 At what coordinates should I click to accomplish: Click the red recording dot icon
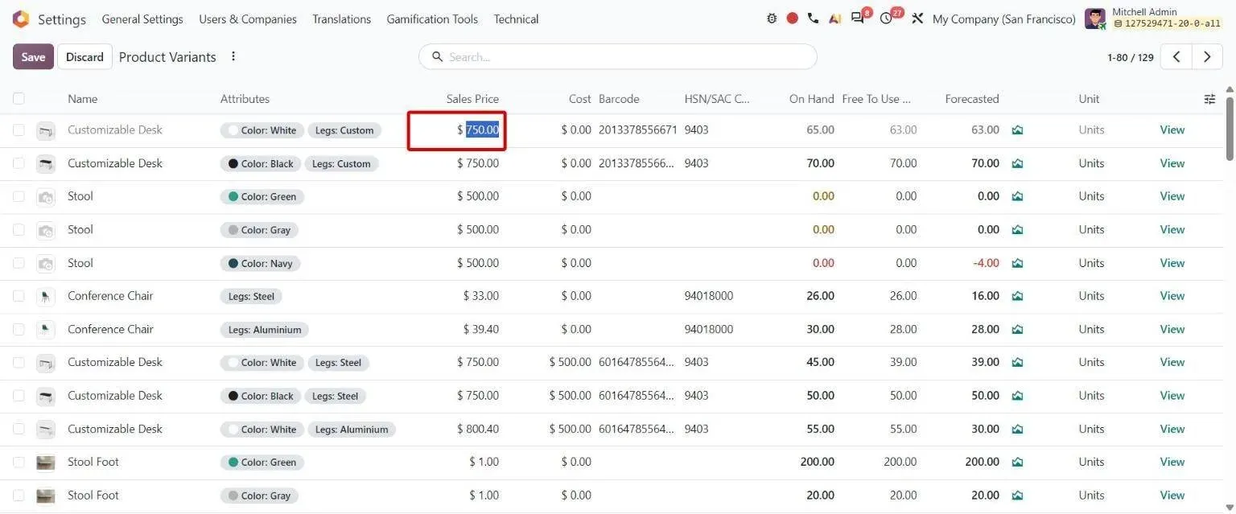point(793,19)
